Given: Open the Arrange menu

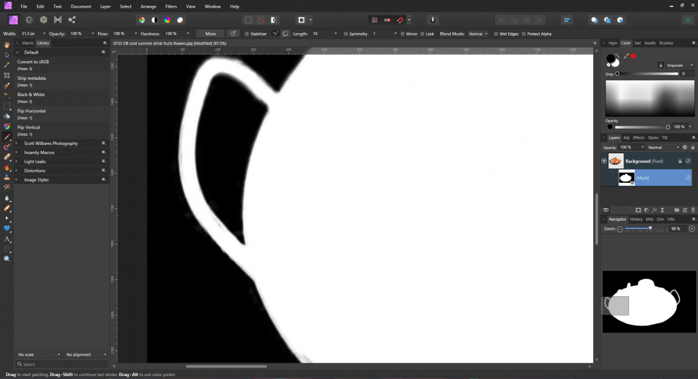Looking at the screenshot, I should [x=148, y=6].
